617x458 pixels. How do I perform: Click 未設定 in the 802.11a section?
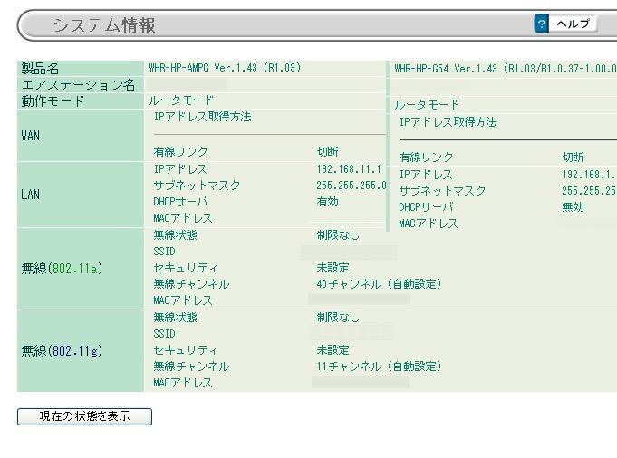pos(333,268)
